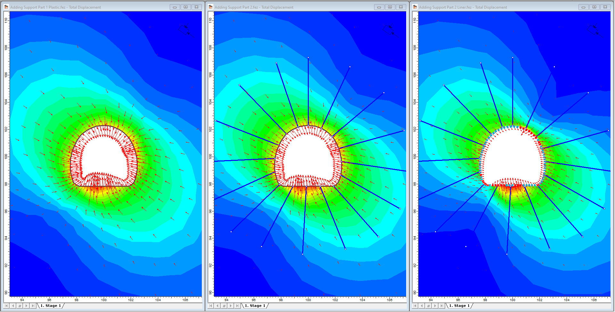Jump to first stage in Part 1 Plastic window
Screen dimensions: 615x312
tap(6, 306)
